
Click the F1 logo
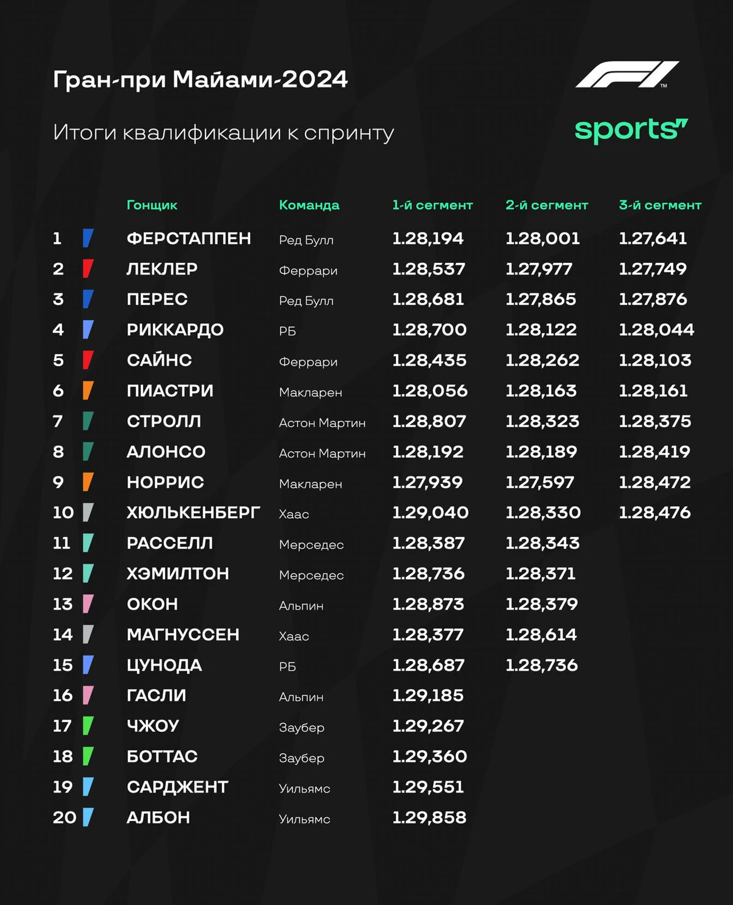click(x=627, y=74)
